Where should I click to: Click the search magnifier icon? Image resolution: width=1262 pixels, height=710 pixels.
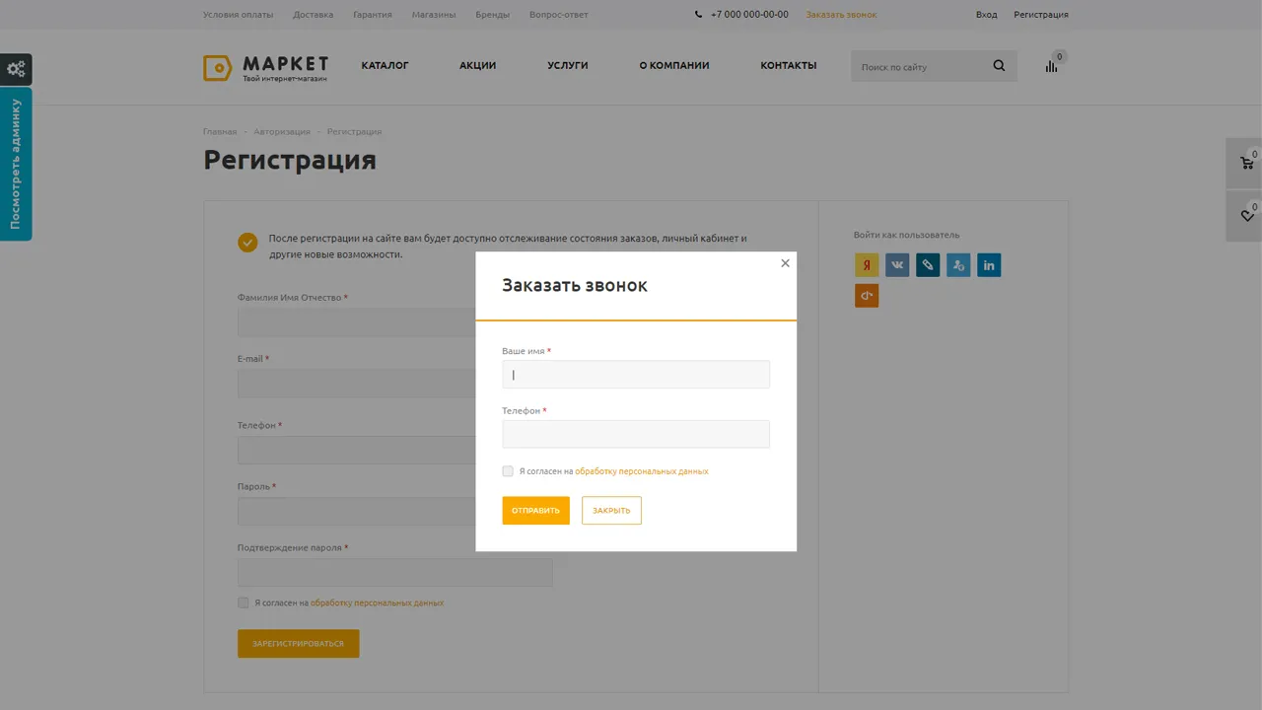click(999, 66)
